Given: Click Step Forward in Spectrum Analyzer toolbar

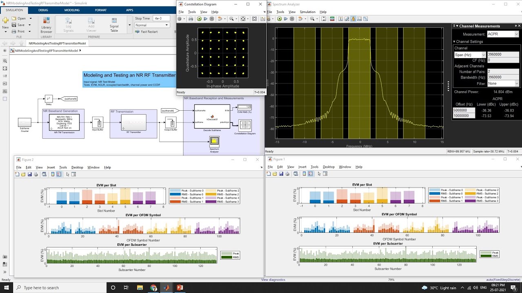Looking at the screenshot, I should (x=286, y=19).
